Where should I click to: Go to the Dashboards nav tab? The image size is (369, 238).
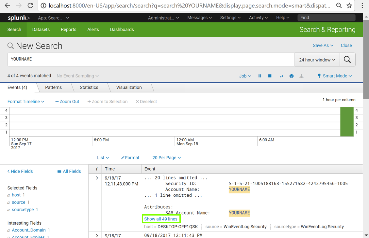(122, 30)
